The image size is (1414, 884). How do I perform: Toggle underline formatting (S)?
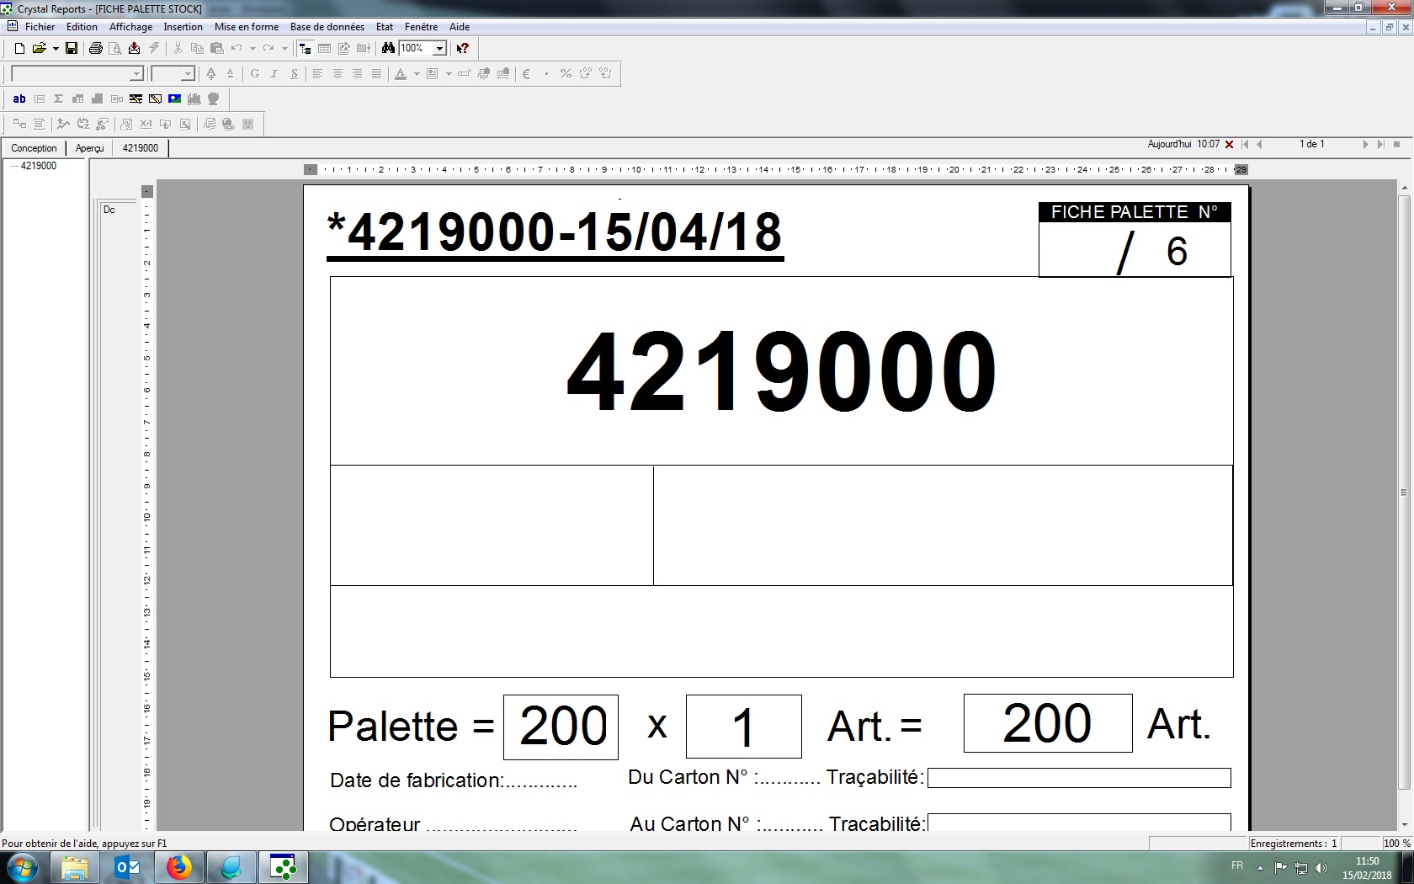pyautogui.click(x=294, y=74)
